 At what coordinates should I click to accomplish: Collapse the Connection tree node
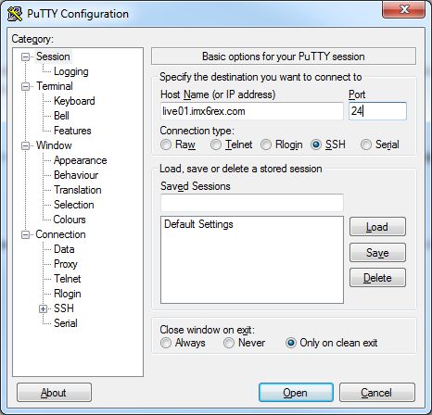25,234
